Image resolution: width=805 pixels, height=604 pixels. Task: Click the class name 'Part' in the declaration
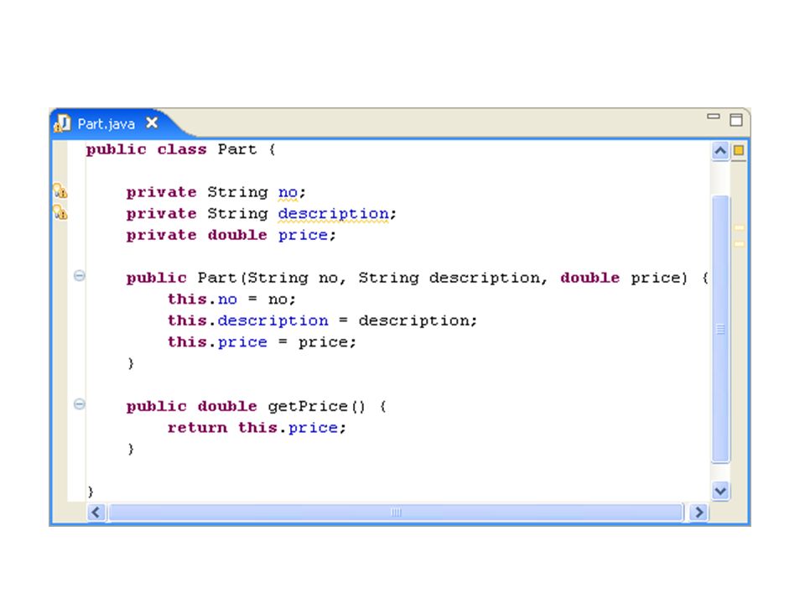coord(236,149)
